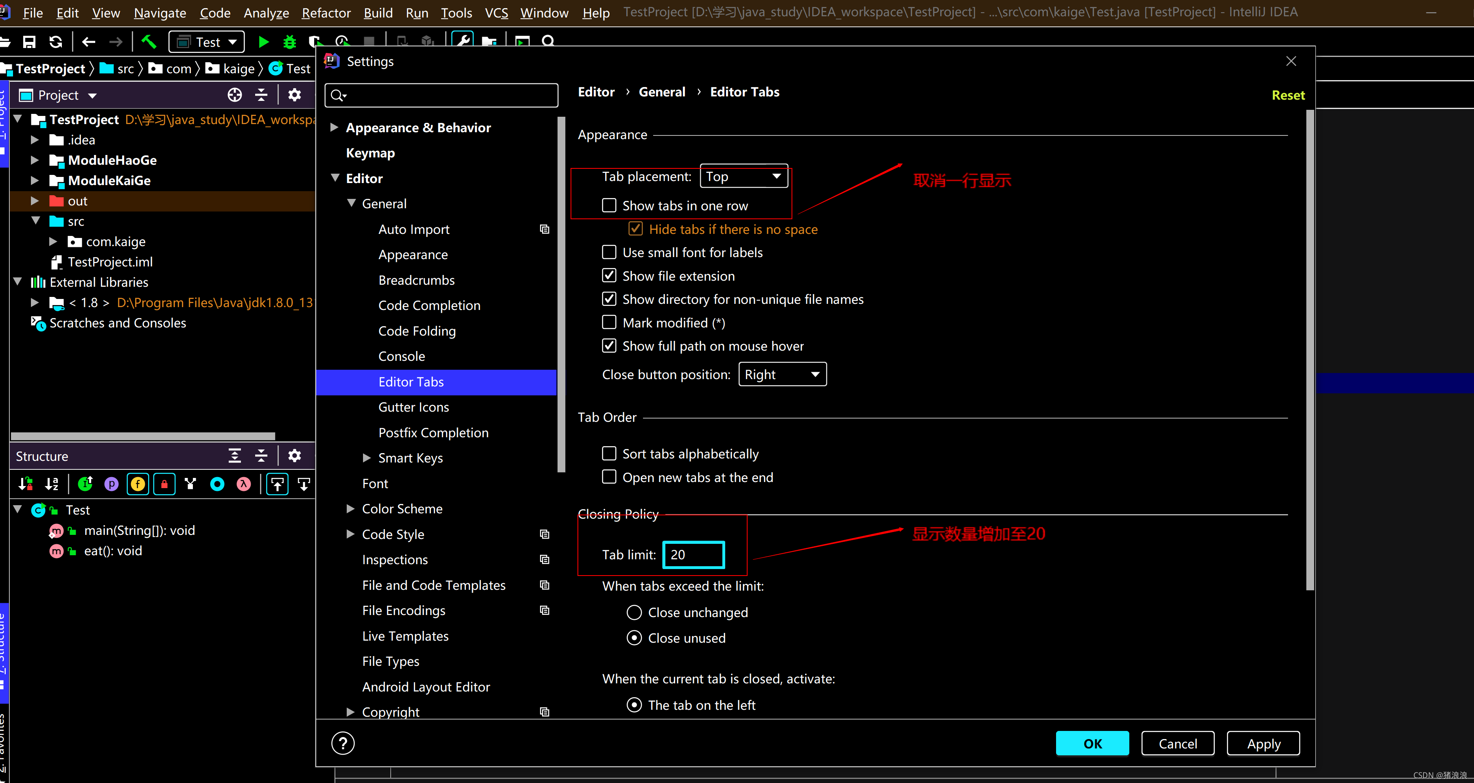Open the Project panel gear options
Image resolution: width=1474 pixels, height=783 pixels.
(x=294, y=95)
